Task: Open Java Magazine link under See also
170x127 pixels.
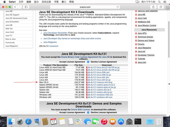Action: pyautogui.click(x=50, y=42)
